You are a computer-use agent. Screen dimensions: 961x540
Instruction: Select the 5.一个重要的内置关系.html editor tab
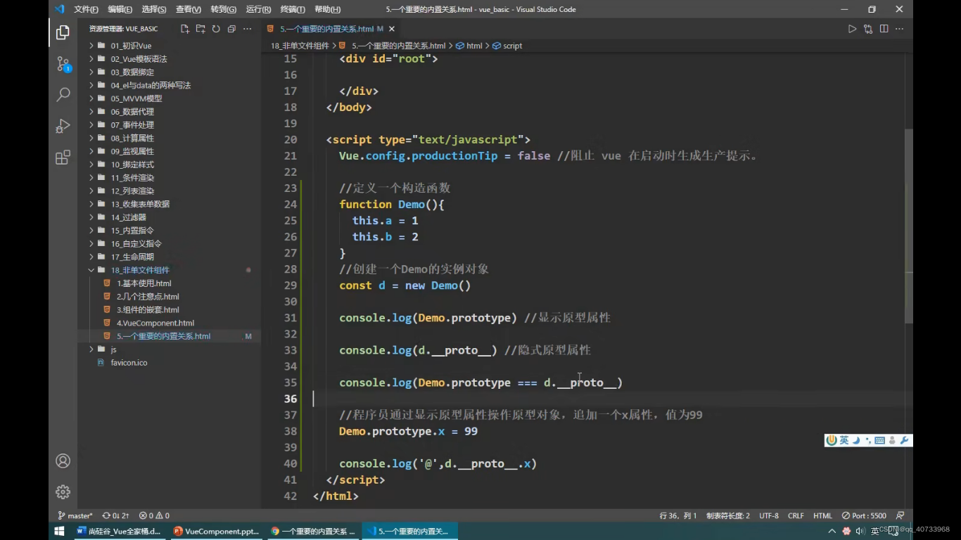pyautogui.click(x=331, y=29)
